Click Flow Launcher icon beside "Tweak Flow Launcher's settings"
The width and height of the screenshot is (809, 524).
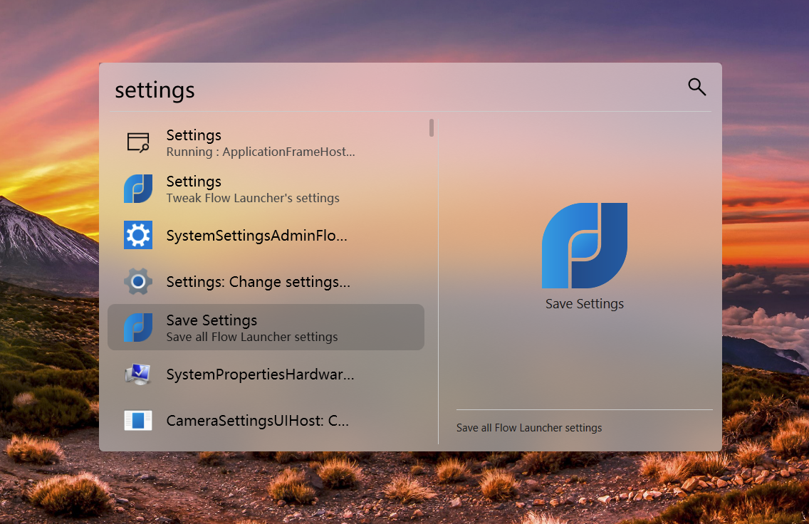point(137,188)
